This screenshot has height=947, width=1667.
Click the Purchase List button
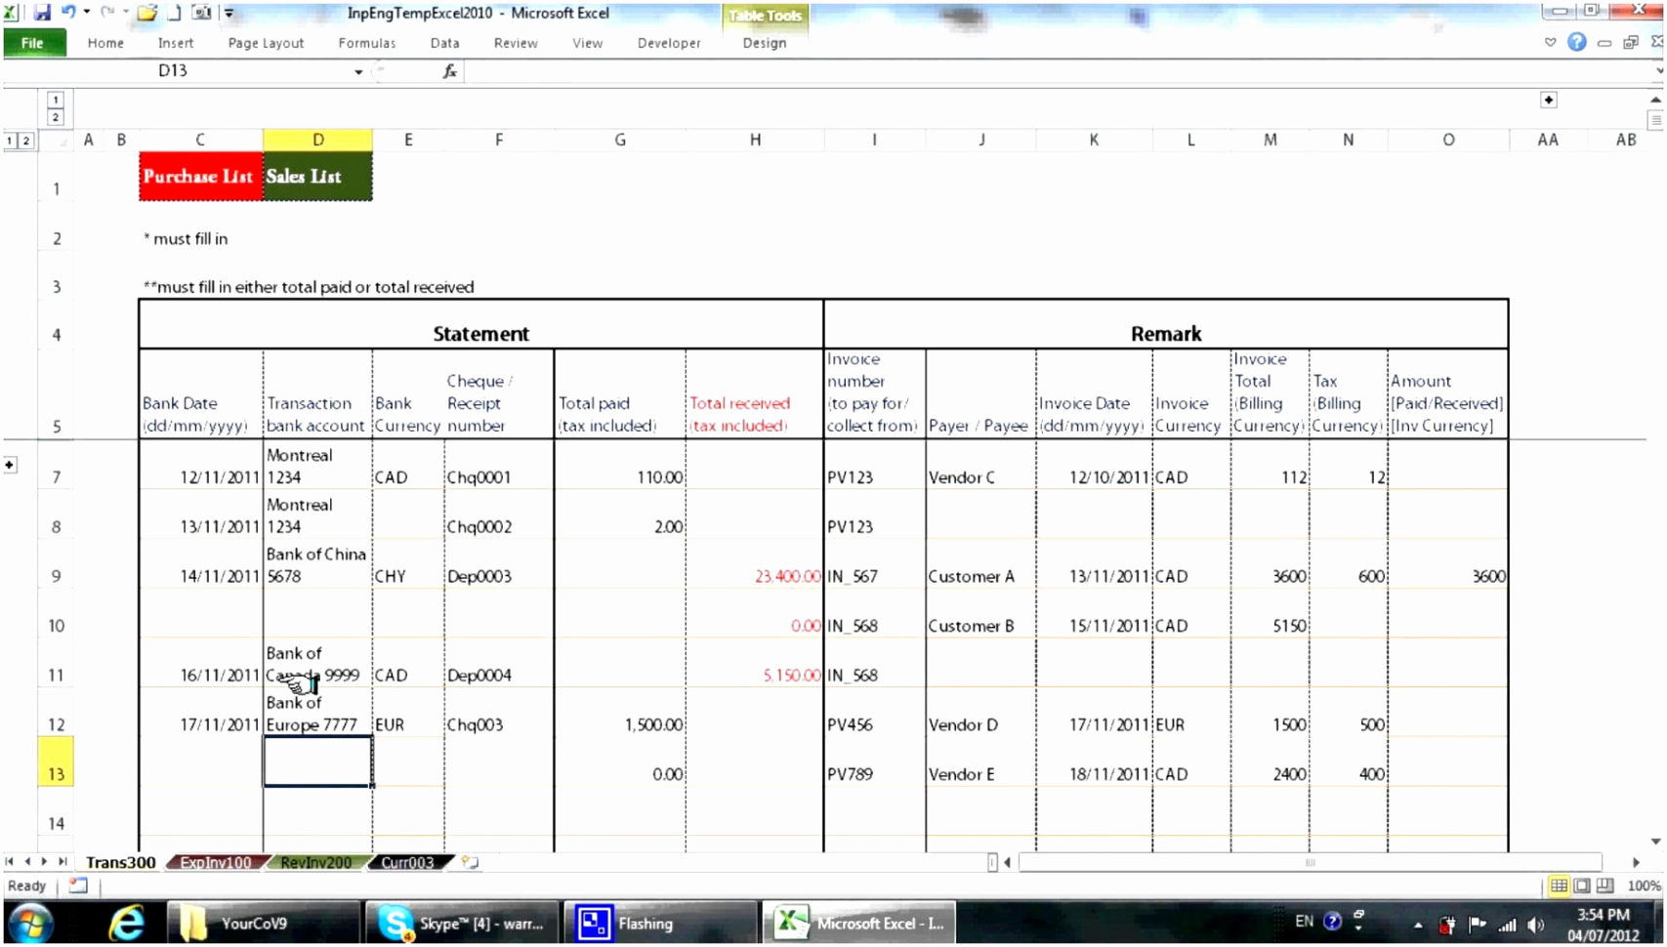click(199, 177)
